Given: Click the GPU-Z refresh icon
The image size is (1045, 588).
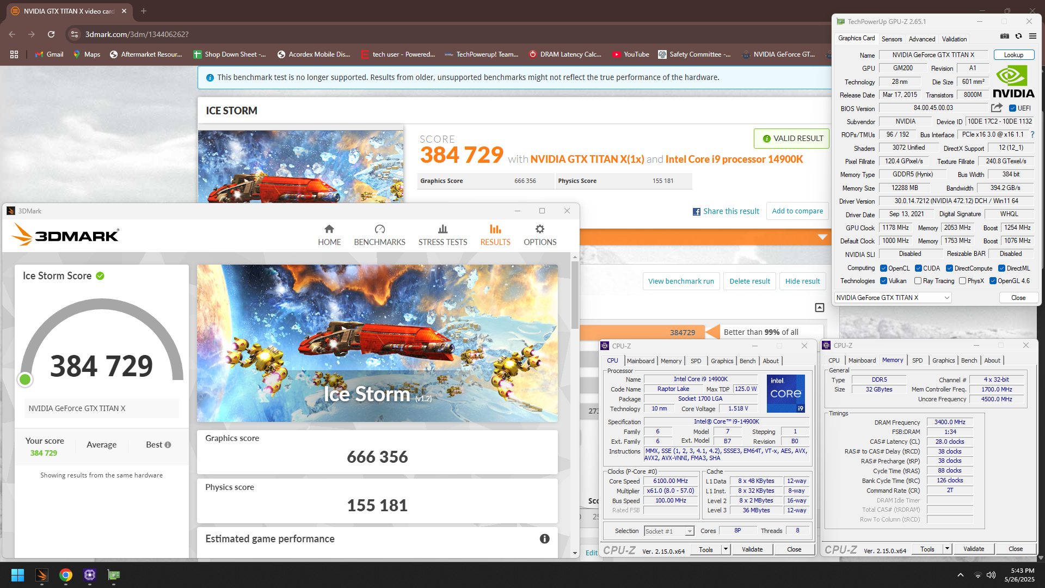Looking at the screenshot, I should (x=1018, y=36).
